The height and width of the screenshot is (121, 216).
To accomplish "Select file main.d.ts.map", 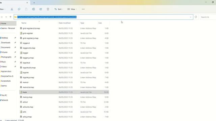I will 64,87.
